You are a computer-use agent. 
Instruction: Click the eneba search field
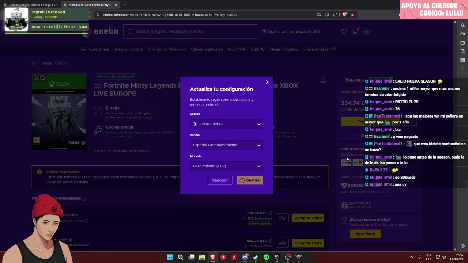coord(190,31)
